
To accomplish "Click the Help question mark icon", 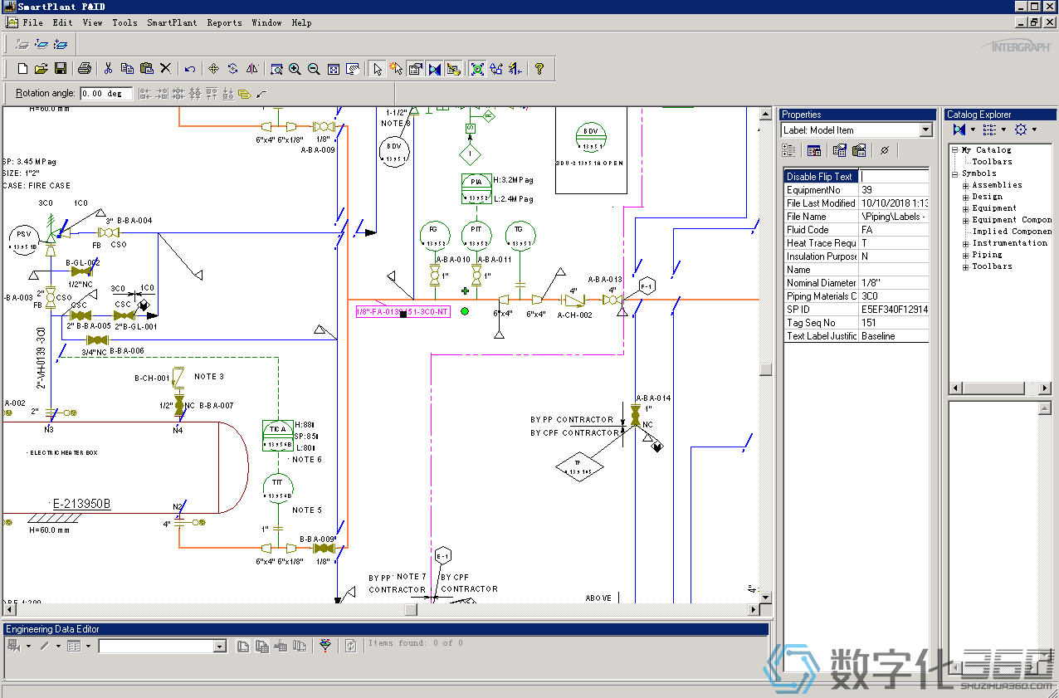I will (539, 69).
